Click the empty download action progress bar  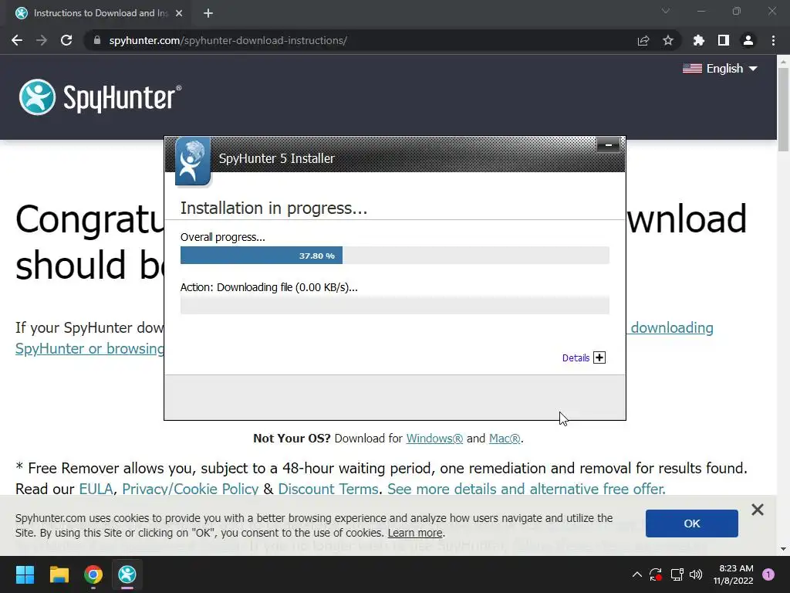click(394, 305)
